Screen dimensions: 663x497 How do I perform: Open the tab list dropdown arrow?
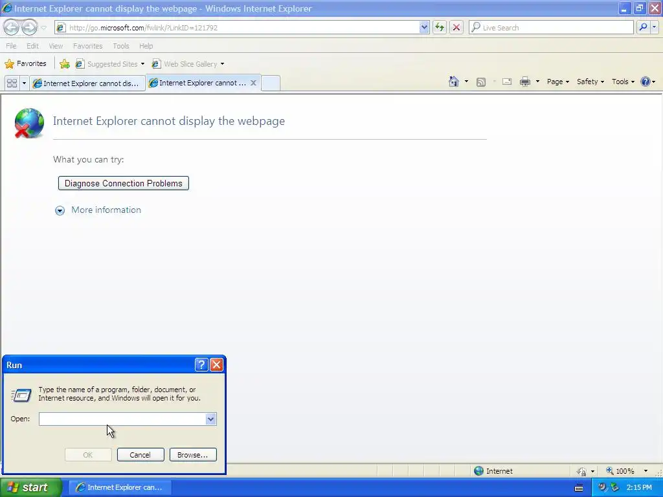tap(24, 83)
